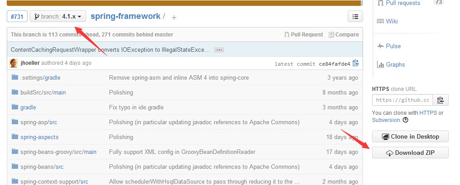Viewport: 460px width, 185px height.
Task: Click the Download ZIP button
Action: (410, 153)
